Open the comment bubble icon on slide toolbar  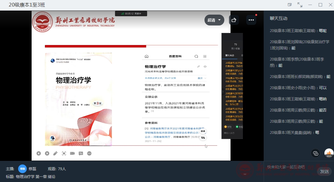pos(81,153)
